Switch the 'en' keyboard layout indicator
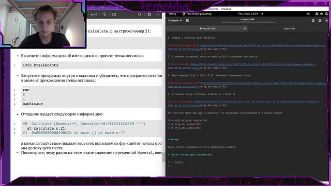Image resolution: width=331 pixels, height=186 pixels. coord(308,14)
